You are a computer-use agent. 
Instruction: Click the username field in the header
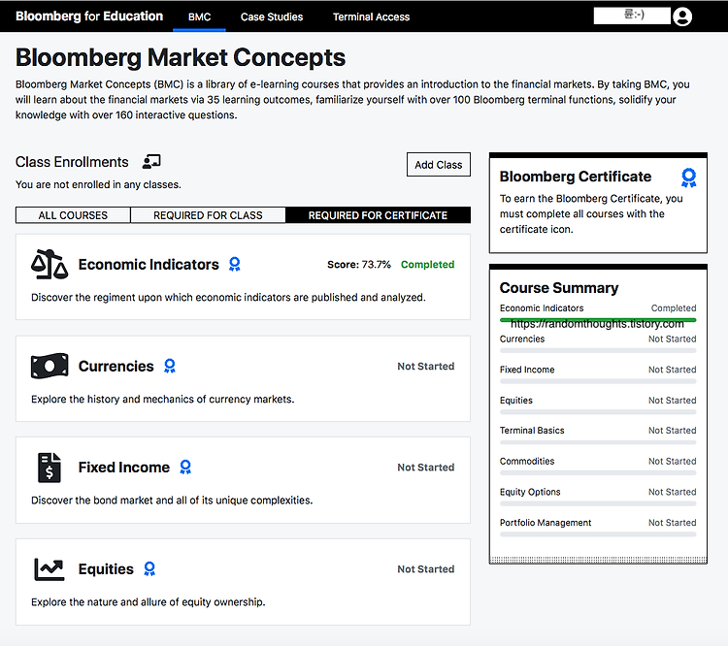point(632,16)
